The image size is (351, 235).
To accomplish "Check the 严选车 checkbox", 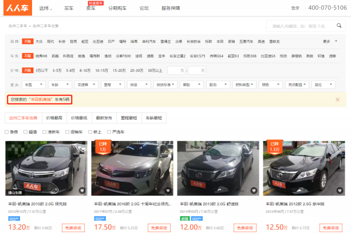I will pyautogui.click(x=109, y=132).
